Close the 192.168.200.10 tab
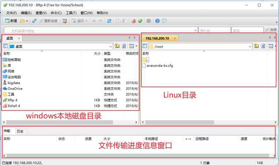The height and width of the screenshot is (166, 279). click(175, 38)
